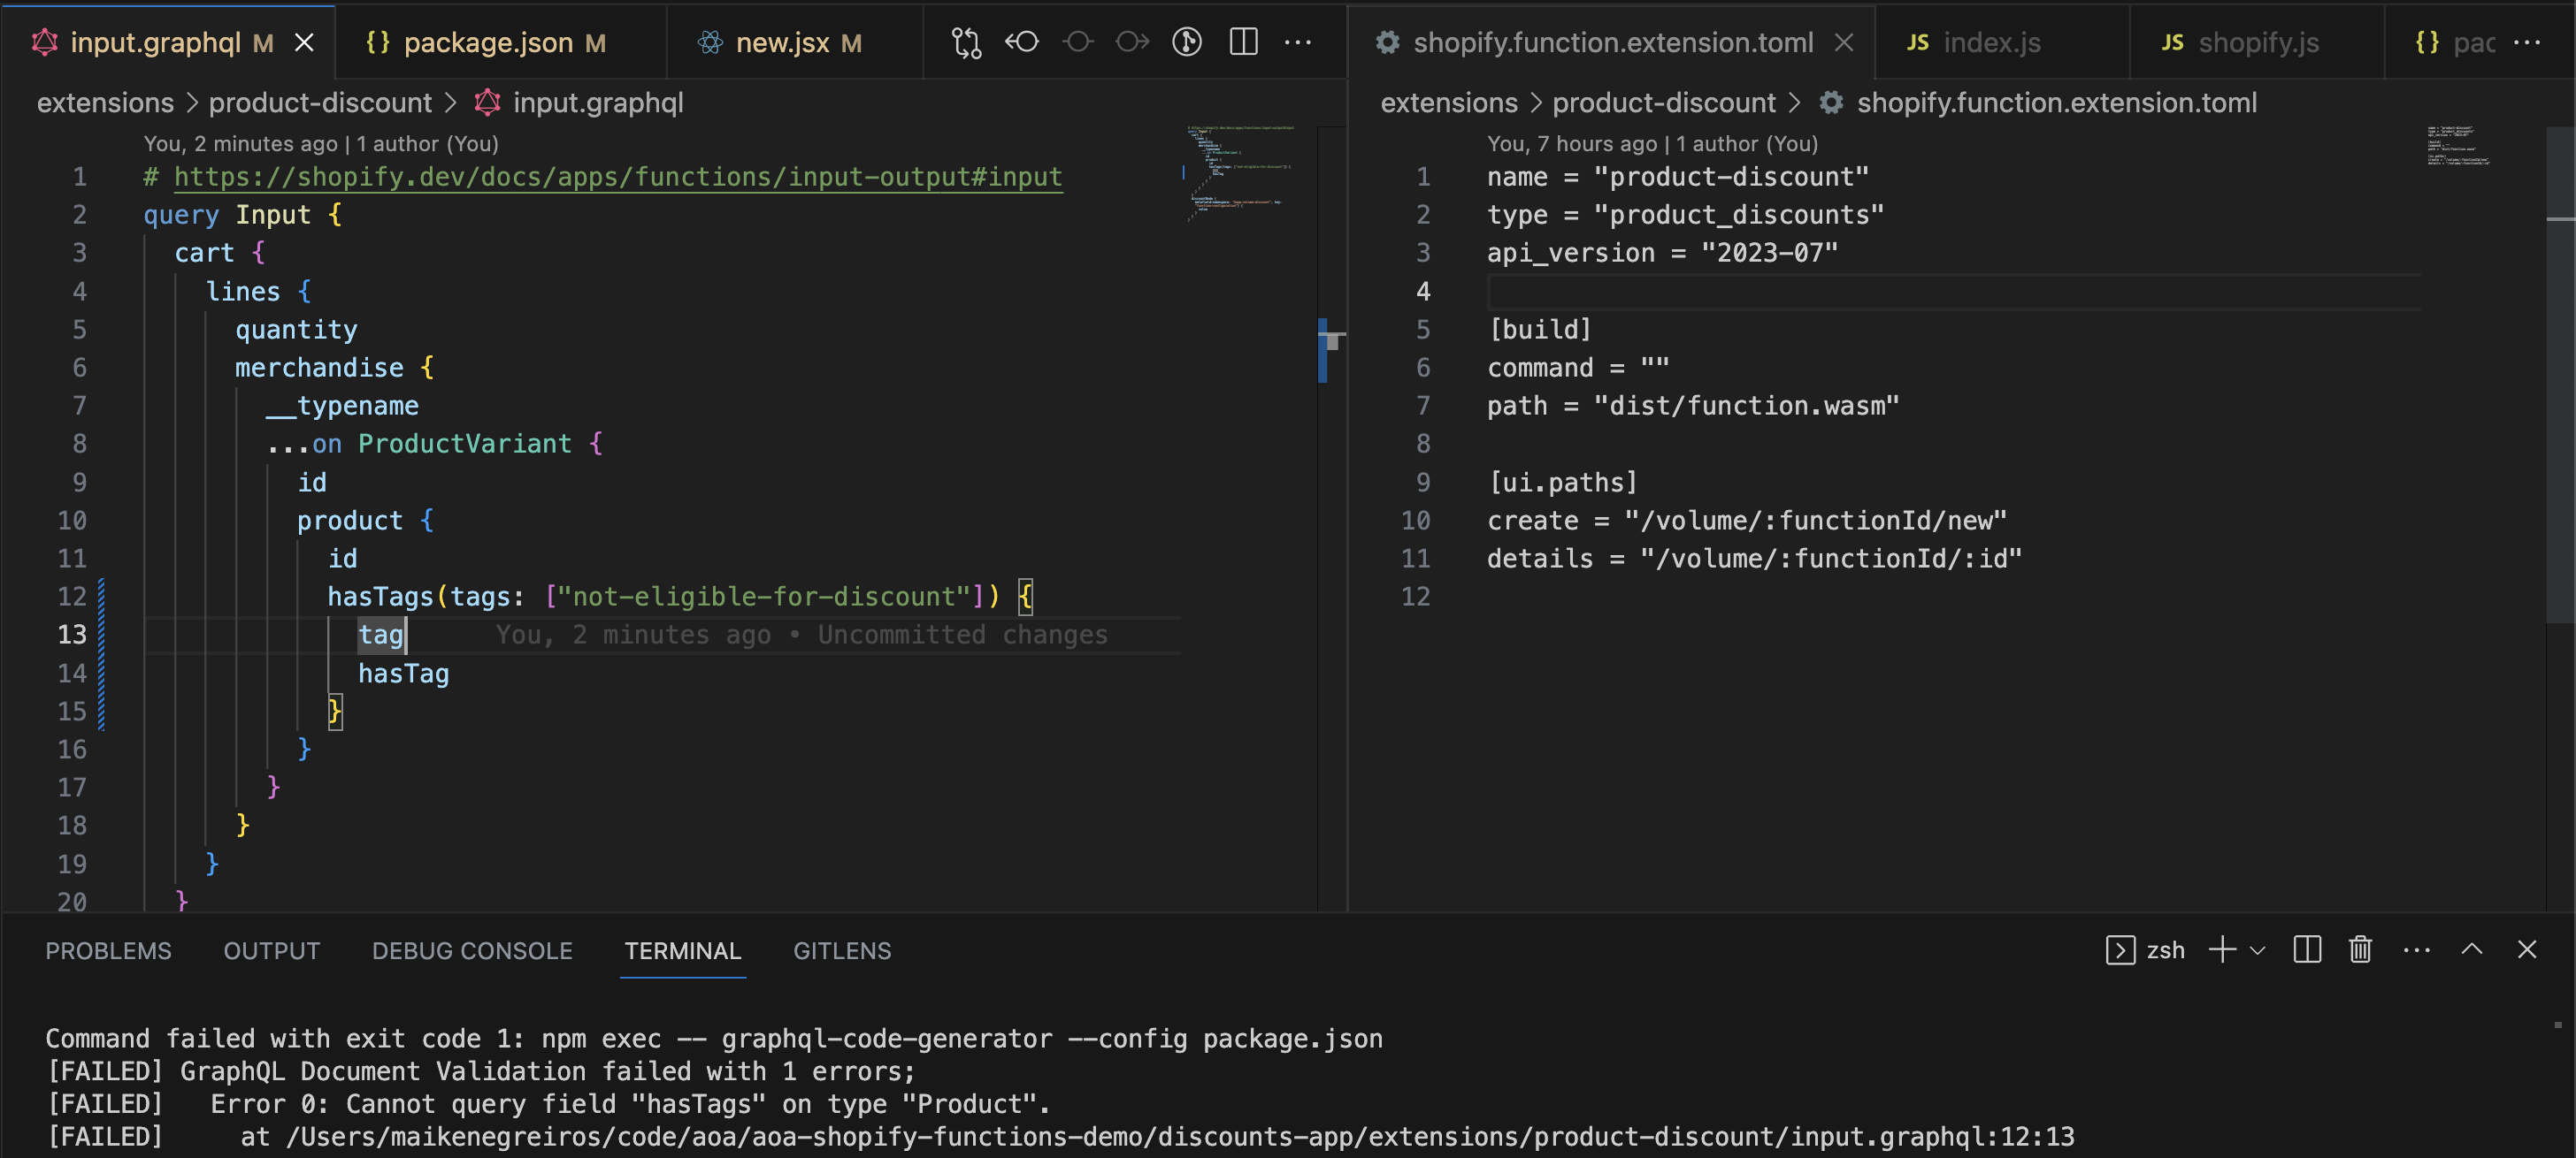Add a new terminal with plus icon
The width and height of the screenshot is (2576, 1158).
point(2222,949)
